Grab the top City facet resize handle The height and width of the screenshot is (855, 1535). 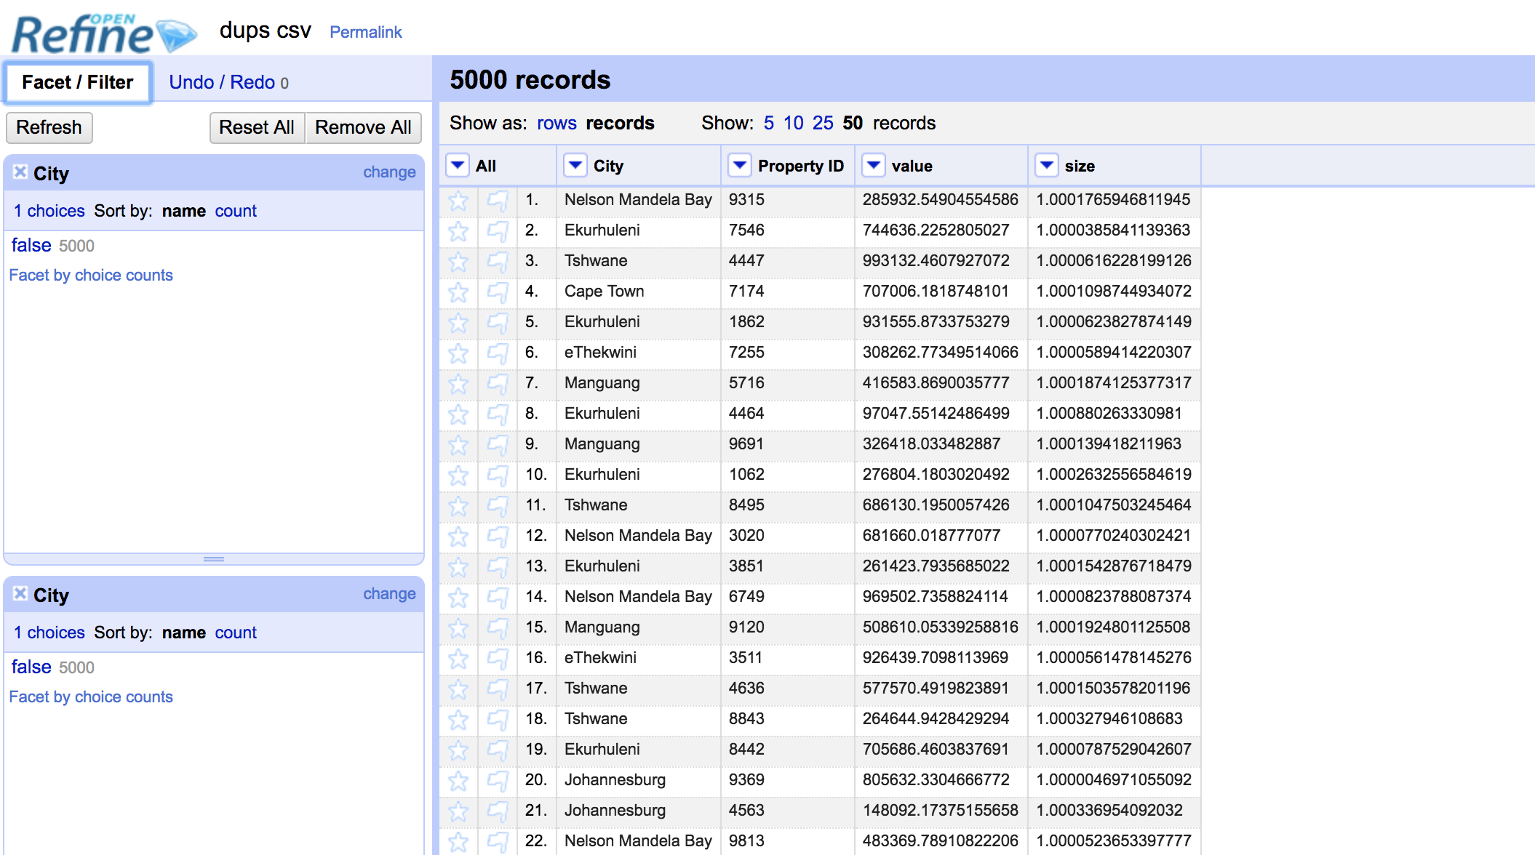tap(214, 559)
